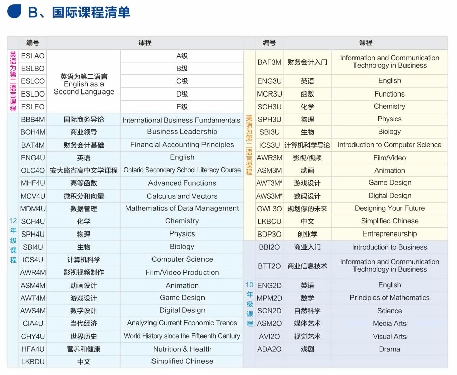Image resolution: width=457 pixels, height=375 pixels.
Task: Click the LKBDU course code
Action: click(33, 362)
